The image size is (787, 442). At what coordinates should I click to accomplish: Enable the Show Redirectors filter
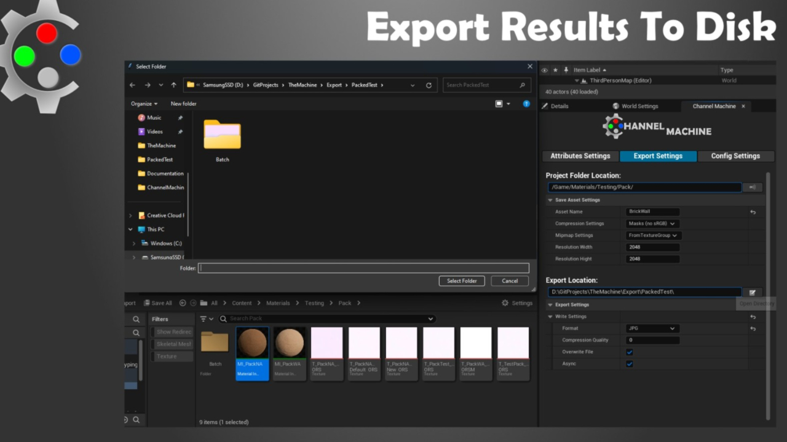(x=173, y=331)
